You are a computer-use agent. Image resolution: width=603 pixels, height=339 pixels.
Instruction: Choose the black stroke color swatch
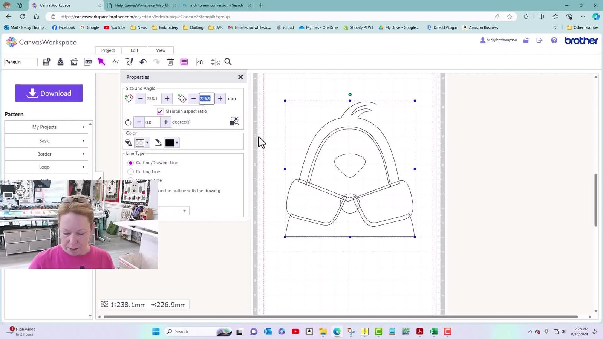(x=170, y=142)
